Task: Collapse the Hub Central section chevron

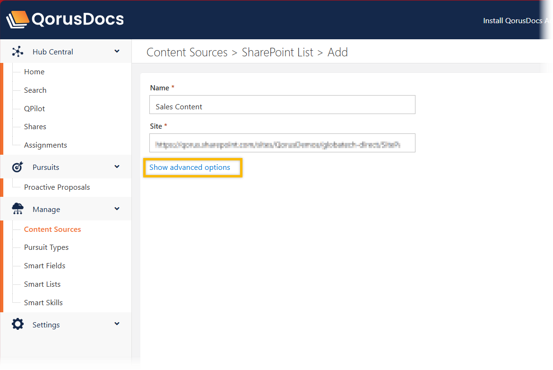Action: point(117,52)
